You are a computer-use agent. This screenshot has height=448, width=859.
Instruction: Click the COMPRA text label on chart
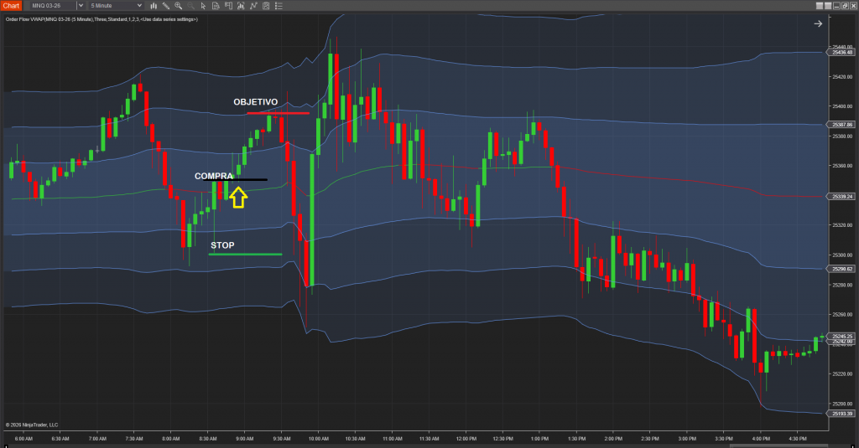pyautogui.click(x=213, y=176)
